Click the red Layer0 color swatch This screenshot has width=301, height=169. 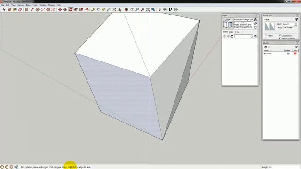(x=295, y=54)
